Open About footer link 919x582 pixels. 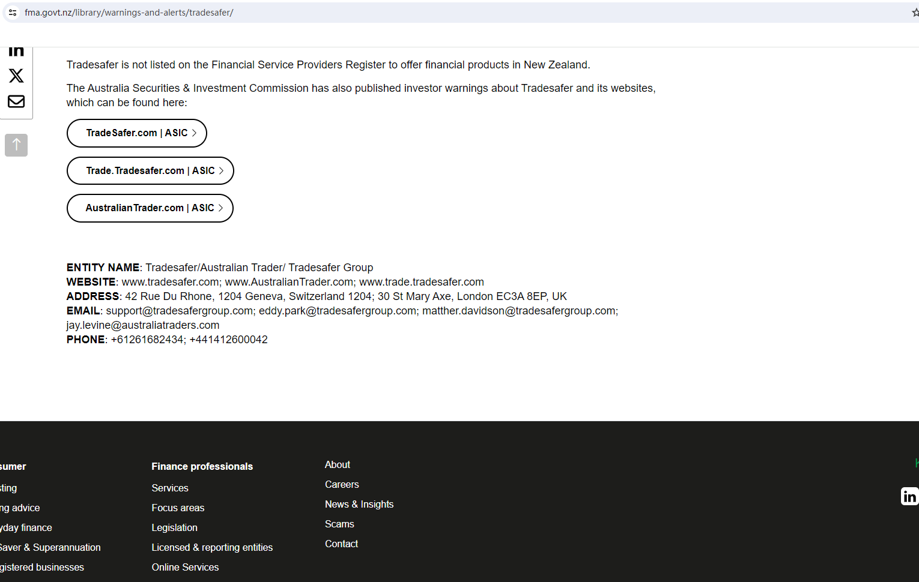click(338, 465)
